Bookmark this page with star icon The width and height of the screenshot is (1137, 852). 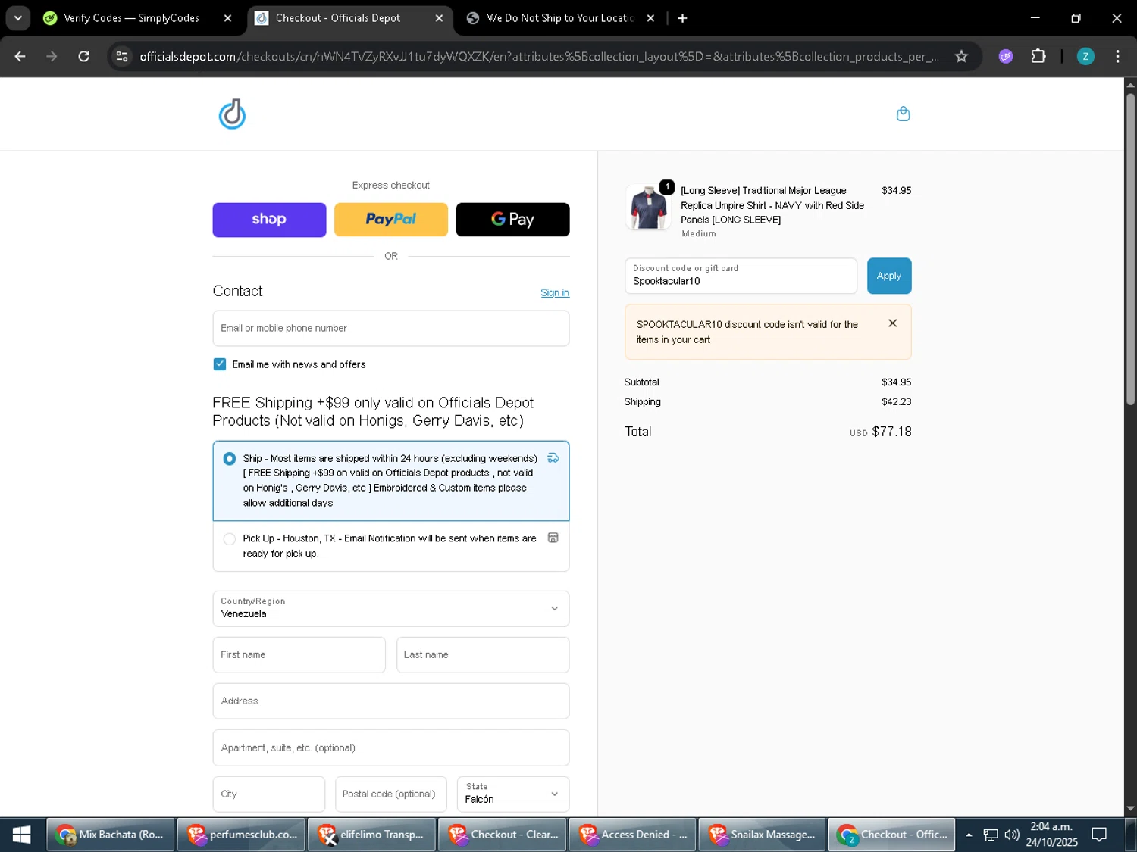[961, 56]
